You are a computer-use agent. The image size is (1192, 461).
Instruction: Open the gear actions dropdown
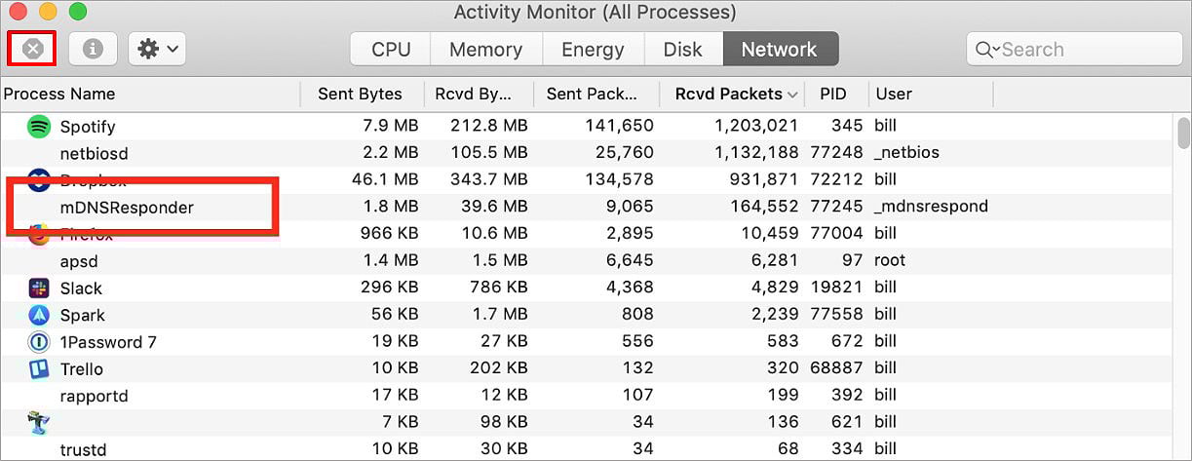[157, 49]
